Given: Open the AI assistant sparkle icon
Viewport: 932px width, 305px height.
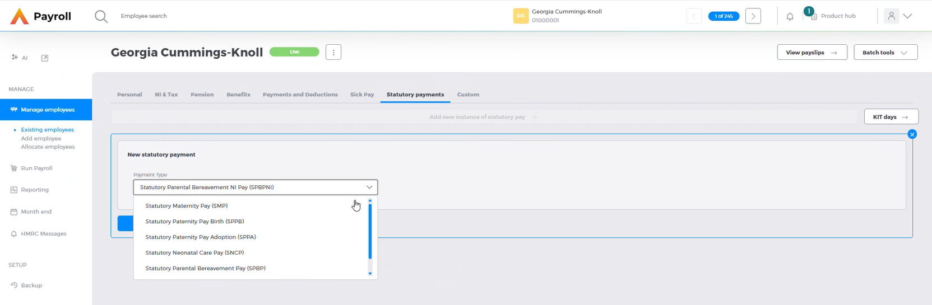Looking at the screenshot, I should point(15,57).
